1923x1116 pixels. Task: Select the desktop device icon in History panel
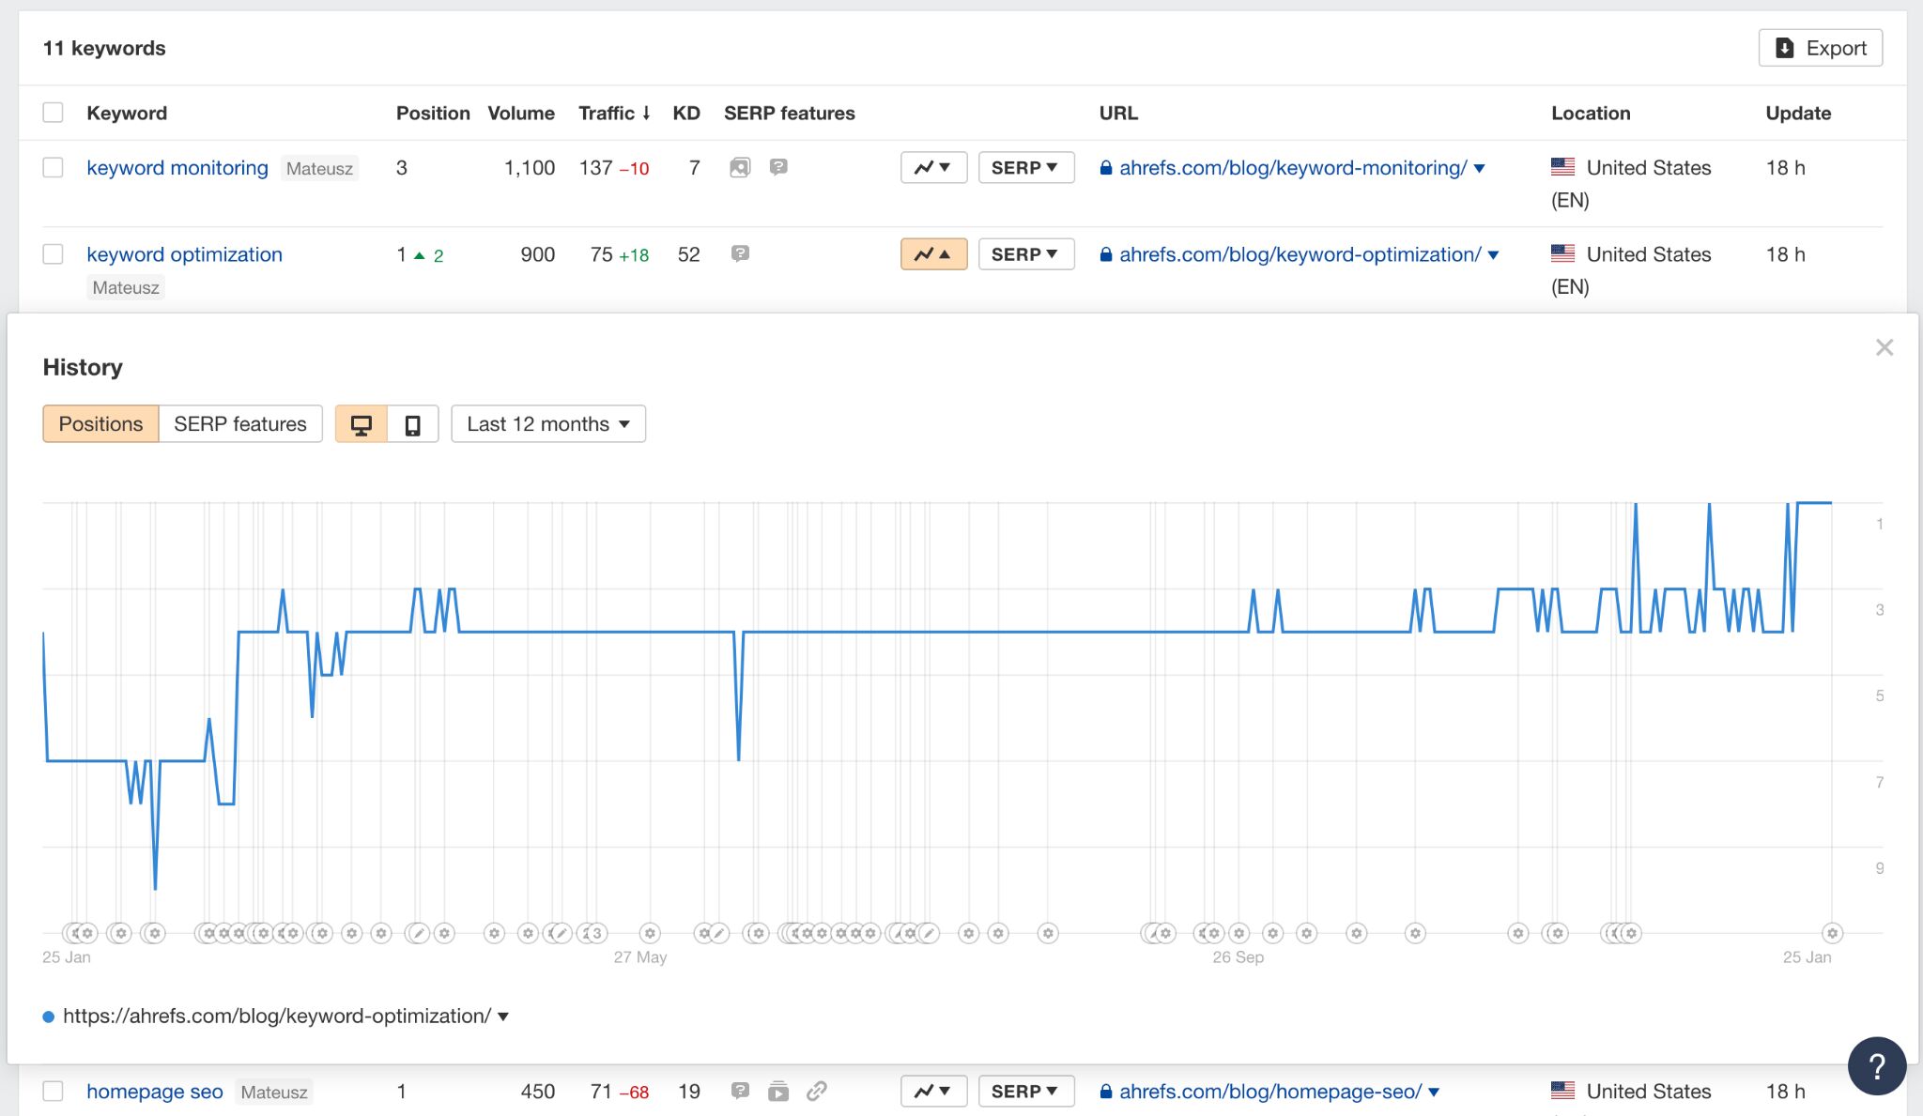[x=362, y=423]
